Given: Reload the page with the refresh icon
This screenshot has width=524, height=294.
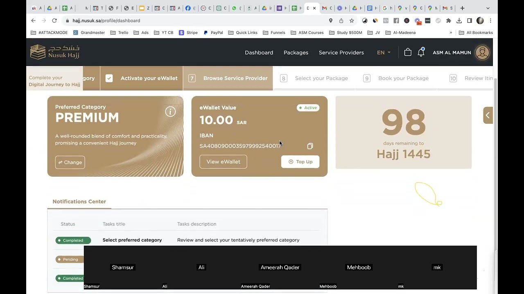Looking at the screenshot, I should coord(54,20).
